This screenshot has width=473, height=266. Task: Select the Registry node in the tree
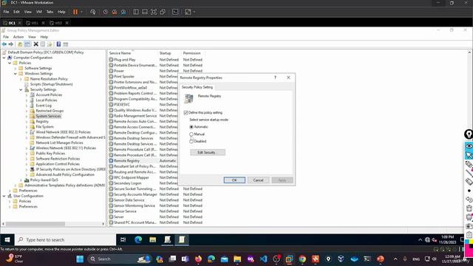click(x=42, y=121)
